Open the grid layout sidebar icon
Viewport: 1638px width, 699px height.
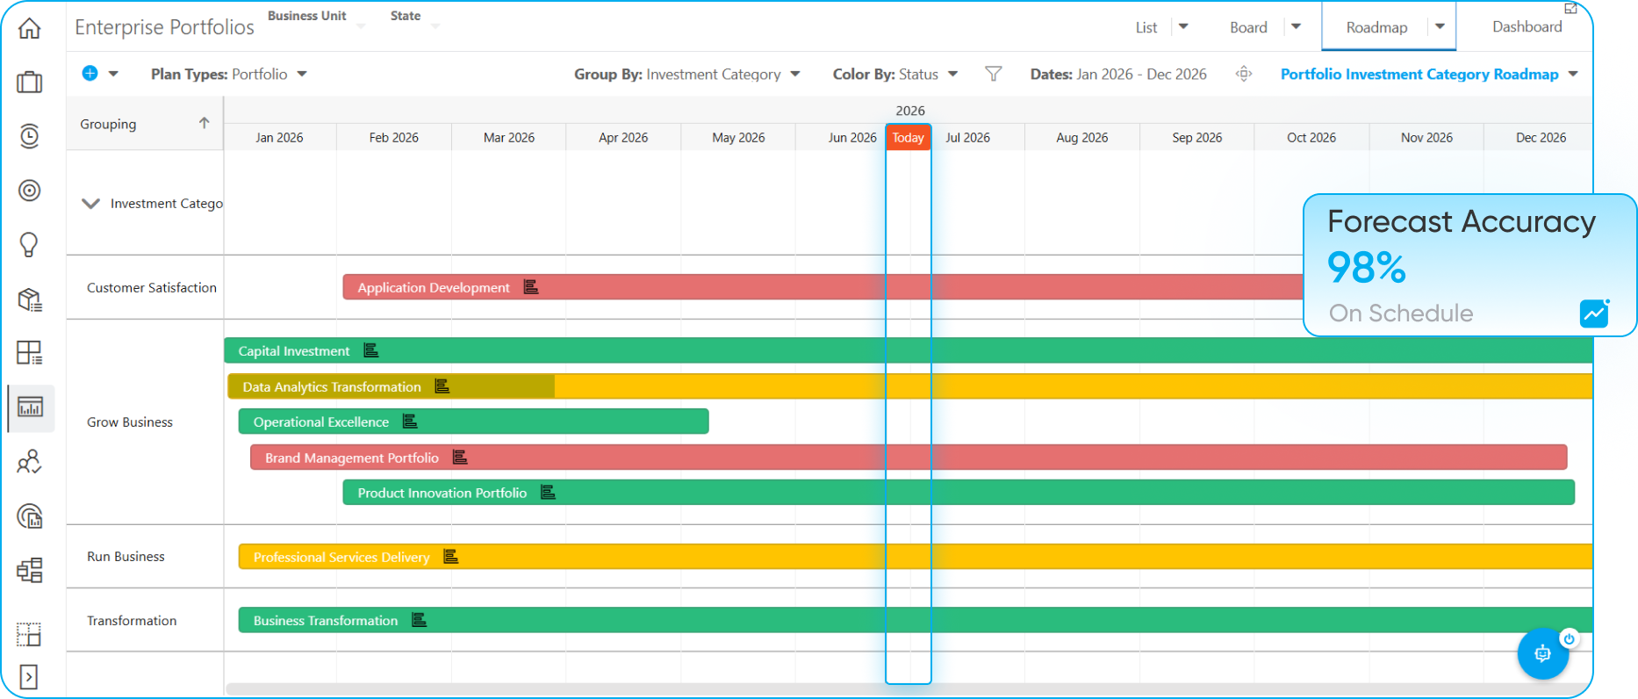pyautogui.click(x=29, y=353)
